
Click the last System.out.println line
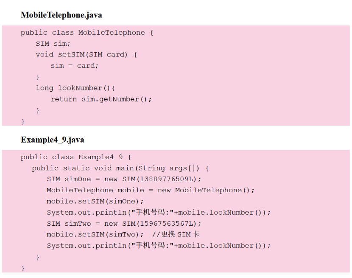[x=158, y=245]
